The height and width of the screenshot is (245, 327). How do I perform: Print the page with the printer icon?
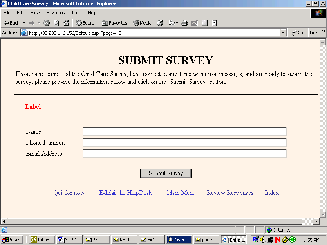pyautogui.click(x=185, y=23)
